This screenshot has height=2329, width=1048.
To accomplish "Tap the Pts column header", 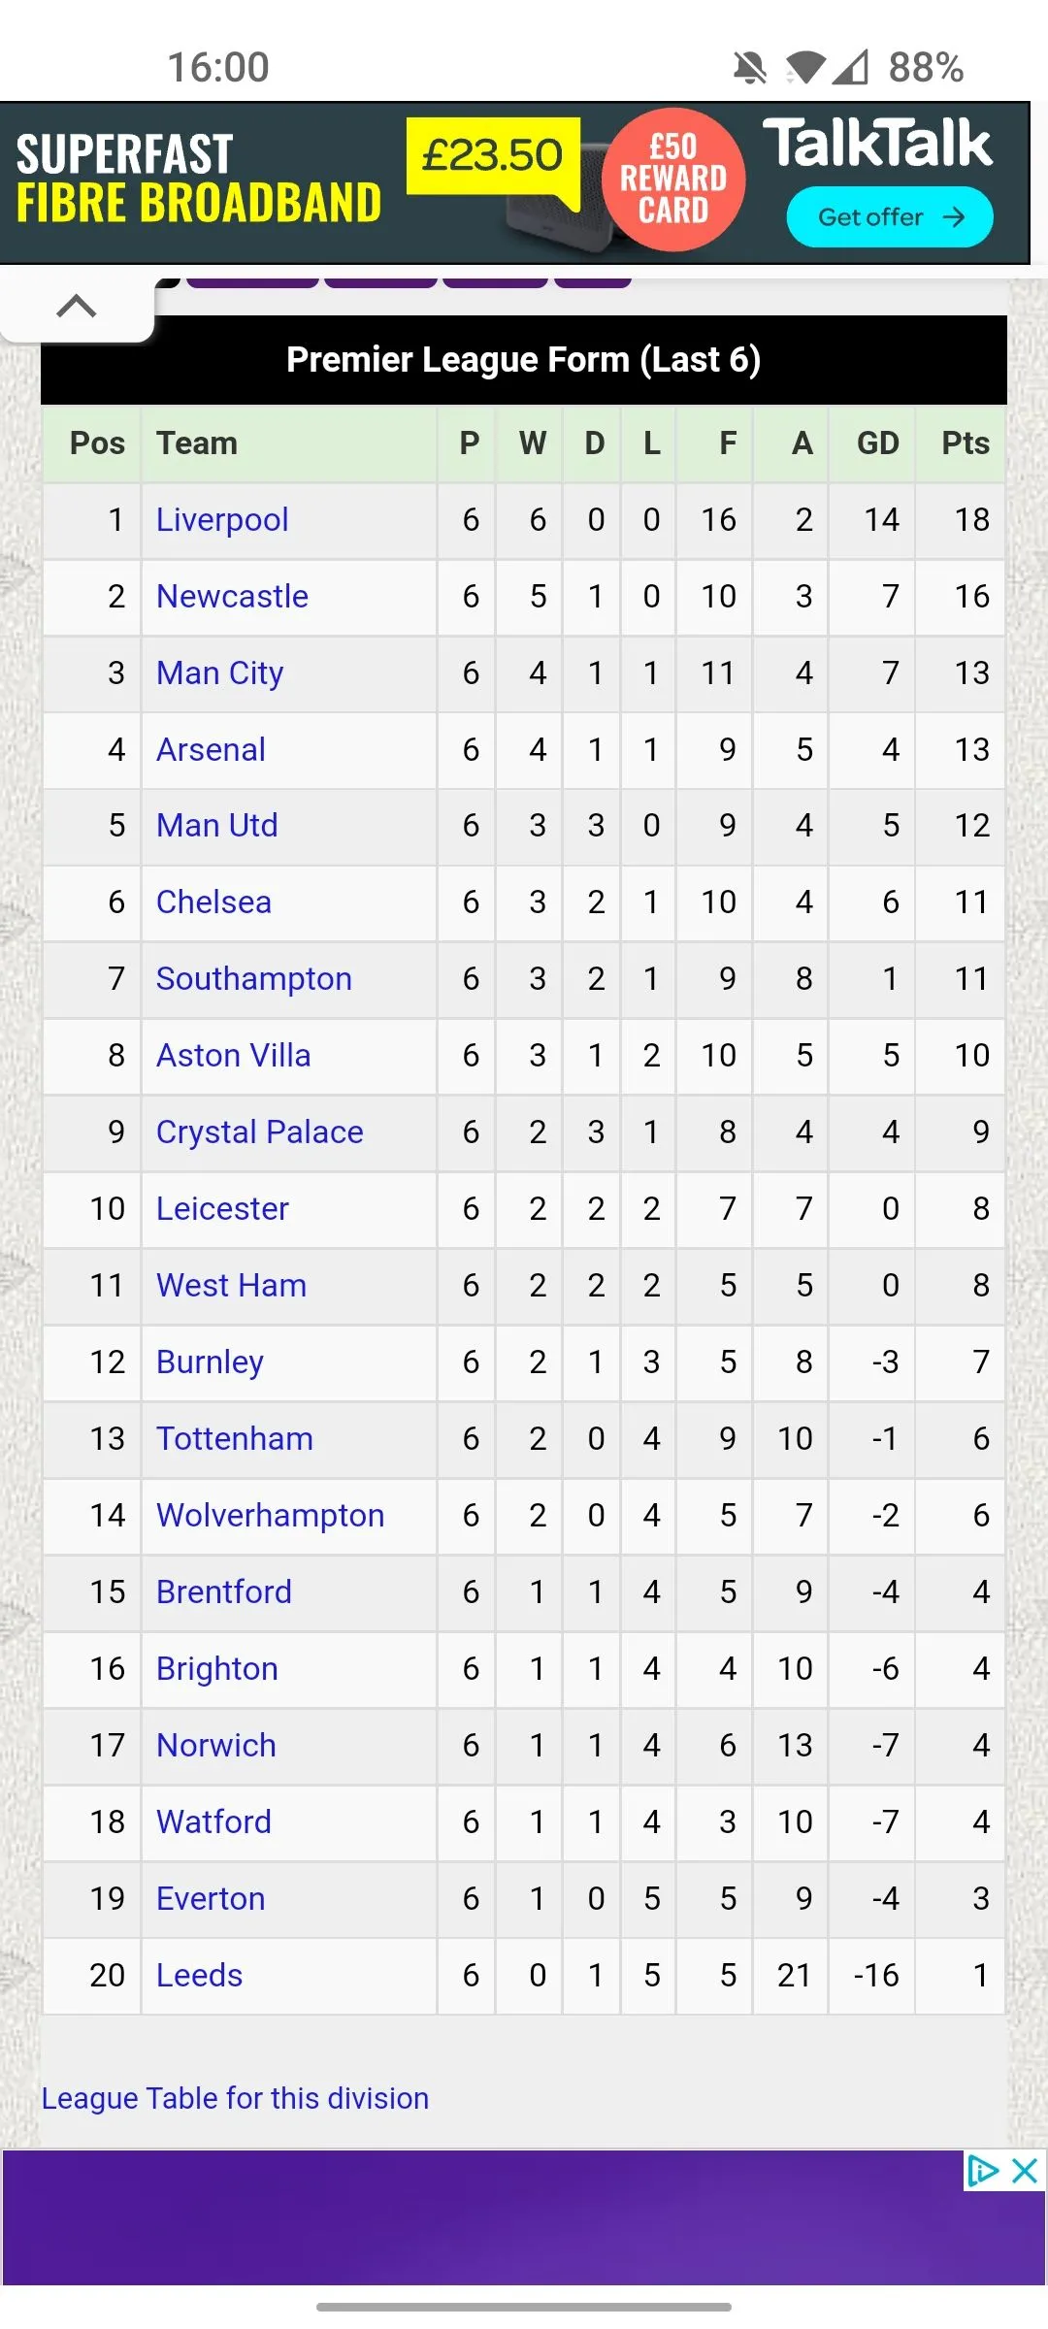I will click(x=965, y=443).
